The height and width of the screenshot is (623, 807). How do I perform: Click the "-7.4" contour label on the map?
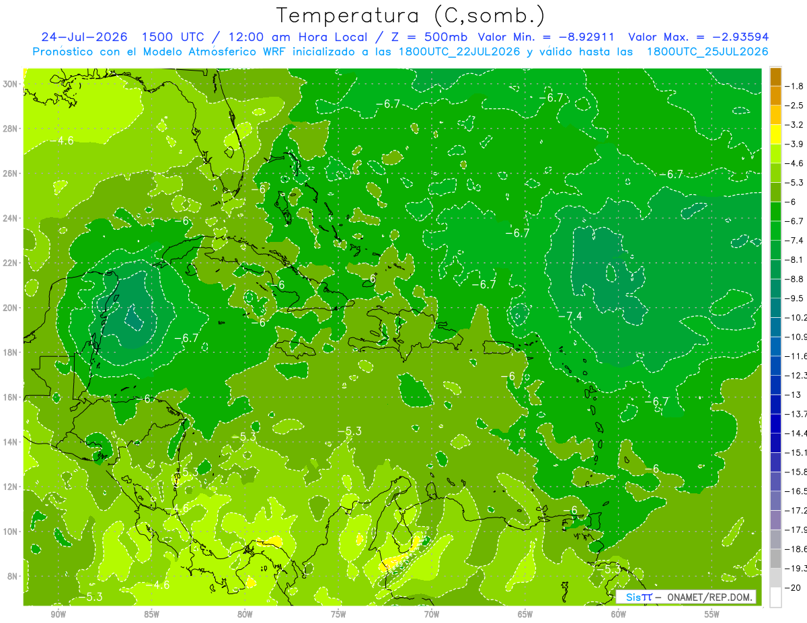(570, 316)
